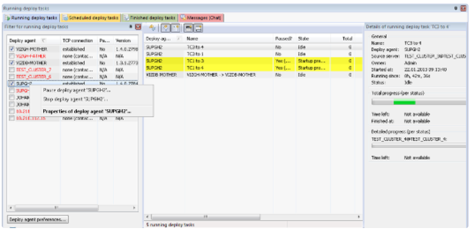
Task: Click the '5 running deploy tasks' status text
Action: [170, 225]
